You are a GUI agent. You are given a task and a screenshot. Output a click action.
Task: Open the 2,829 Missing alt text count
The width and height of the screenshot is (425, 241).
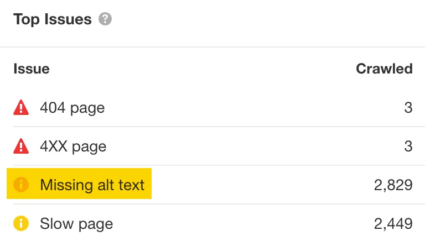[x=393, y=185]
